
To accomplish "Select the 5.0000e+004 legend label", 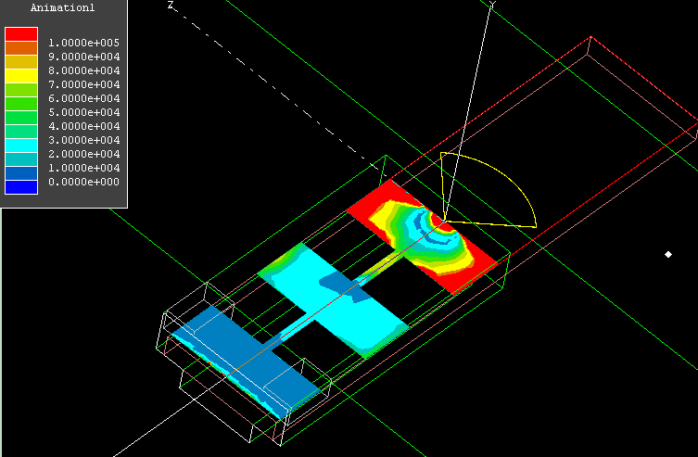I will point(83,112).
